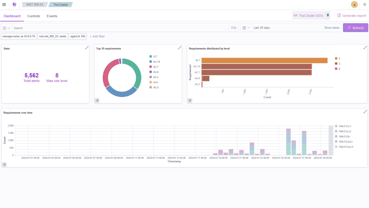Toggle legend on Requirements over time chart
Image resolution: width=369 pixels, height=208 pixels.
point(4,164)
